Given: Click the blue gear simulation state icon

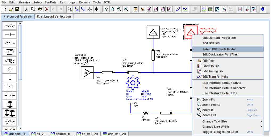Looking at the screenshot, I should point(133,83).
